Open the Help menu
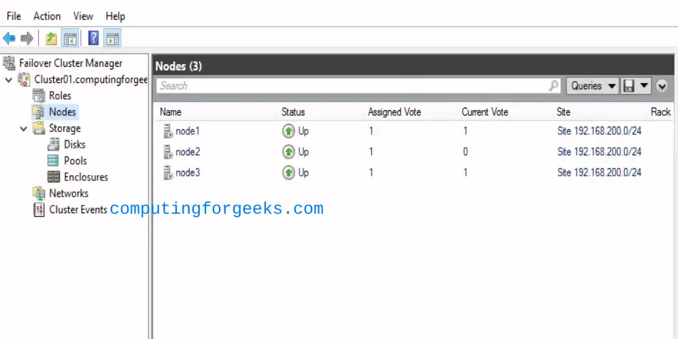The width and height of the screenshot is (678, 339). tap(115, 16)
